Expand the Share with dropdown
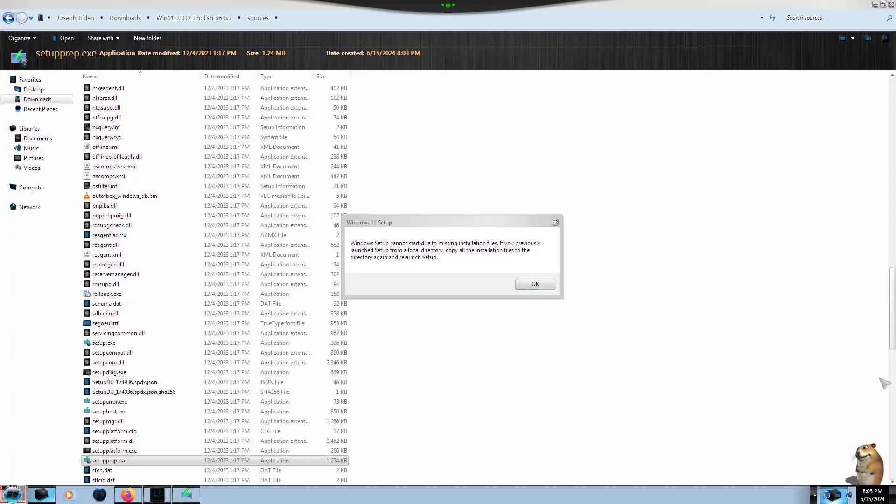The height and width of the screenshot is (504, 896). tap(103, 38)
